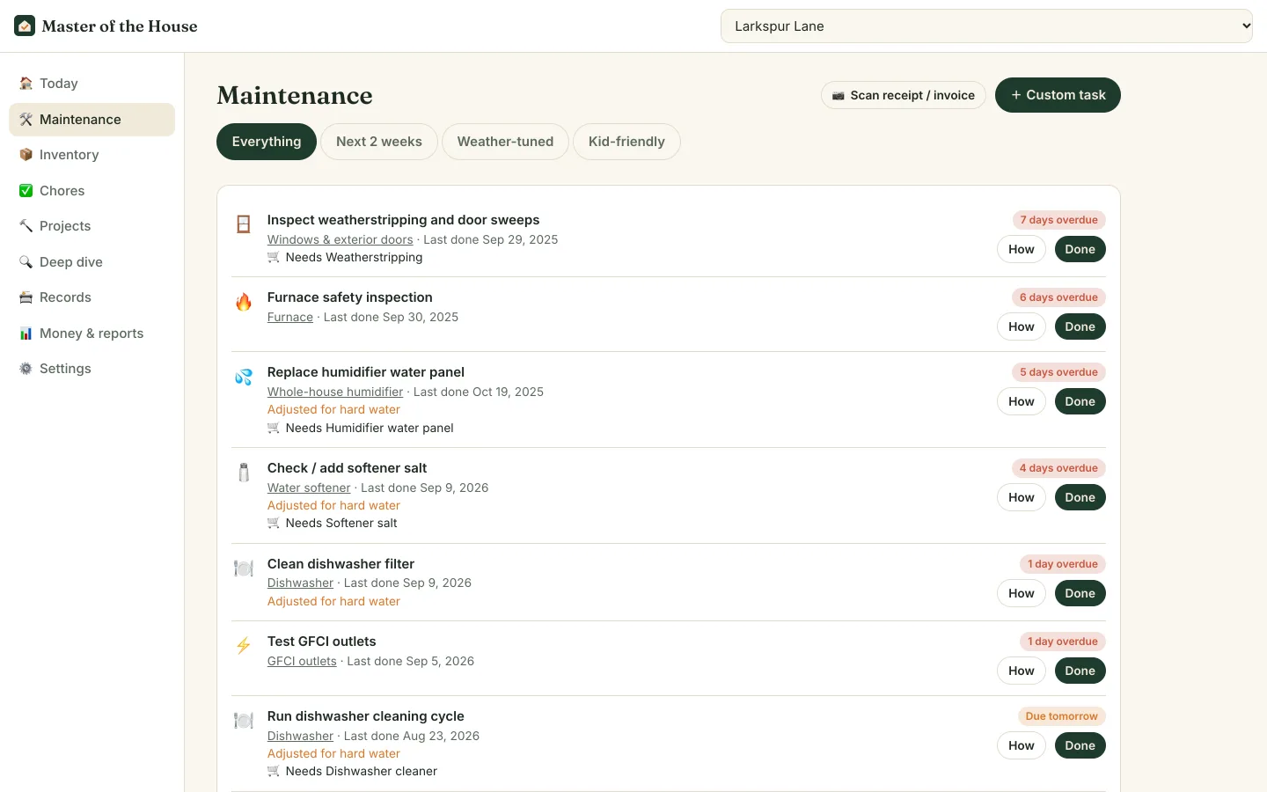Open the Furnace link

(290, 318)
